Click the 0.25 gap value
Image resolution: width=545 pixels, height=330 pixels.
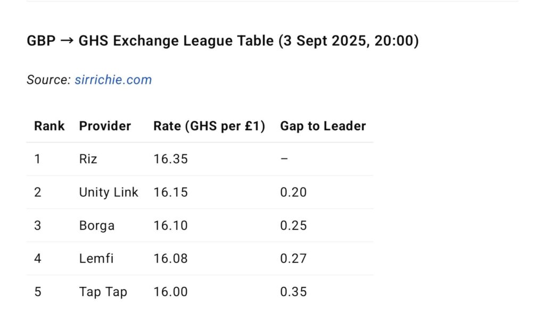pyautogui.click(x=293, y=225)
